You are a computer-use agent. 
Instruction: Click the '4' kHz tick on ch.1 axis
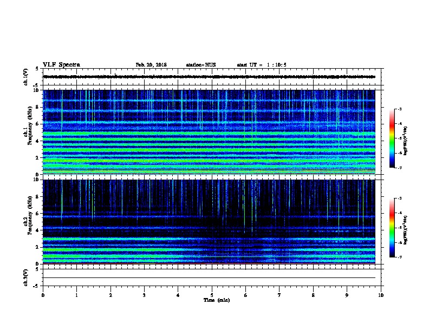(x=37, y=141)
